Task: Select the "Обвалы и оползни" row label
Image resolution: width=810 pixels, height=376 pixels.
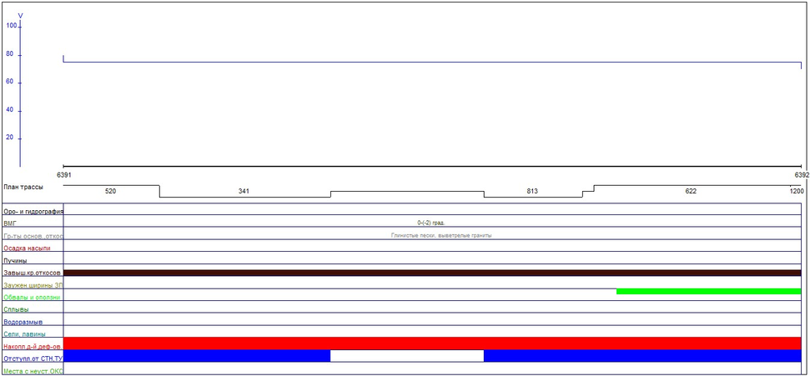Action: pos(32,298)
